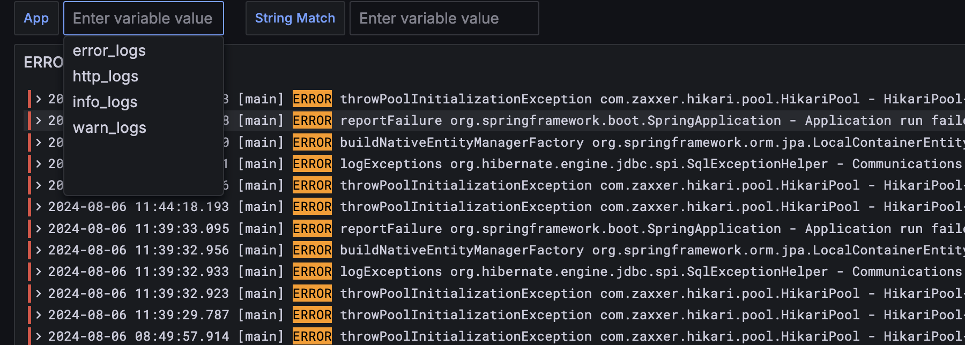The width and height of the screenshot is (965, 345).
Task: Click the [main] thread text at 08:49:57.914
Action: (261, 336)
